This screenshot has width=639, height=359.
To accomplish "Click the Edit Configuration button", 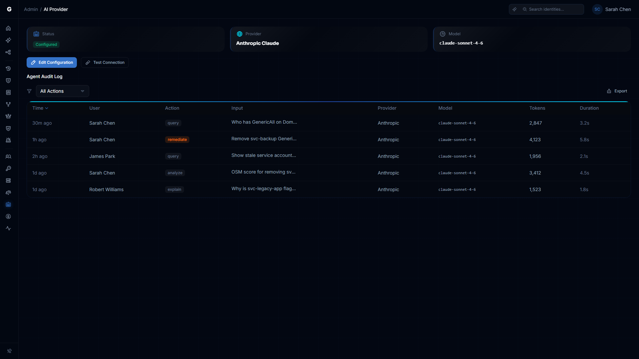I will point(52,62).
